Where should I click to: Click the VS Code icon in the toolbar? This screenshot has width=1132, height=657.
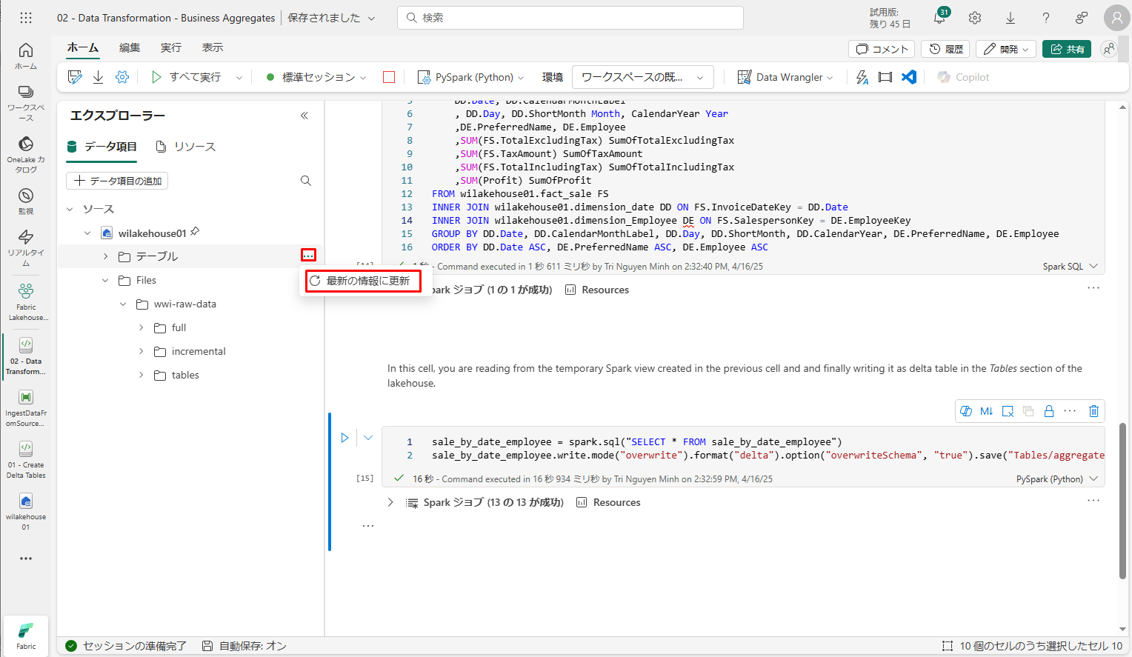[909, 77]
